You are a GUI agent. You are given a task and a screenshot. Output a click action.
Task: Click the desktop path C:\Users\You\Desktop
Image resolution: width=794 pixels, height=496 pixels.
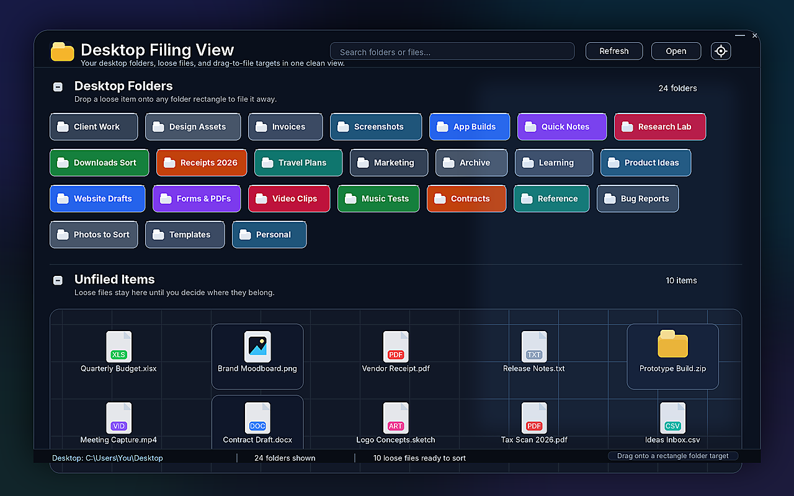tap(124, 458)
